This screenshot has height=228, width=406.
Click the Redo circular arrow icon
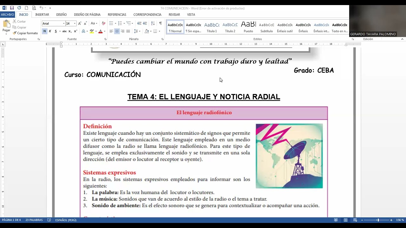19,8
